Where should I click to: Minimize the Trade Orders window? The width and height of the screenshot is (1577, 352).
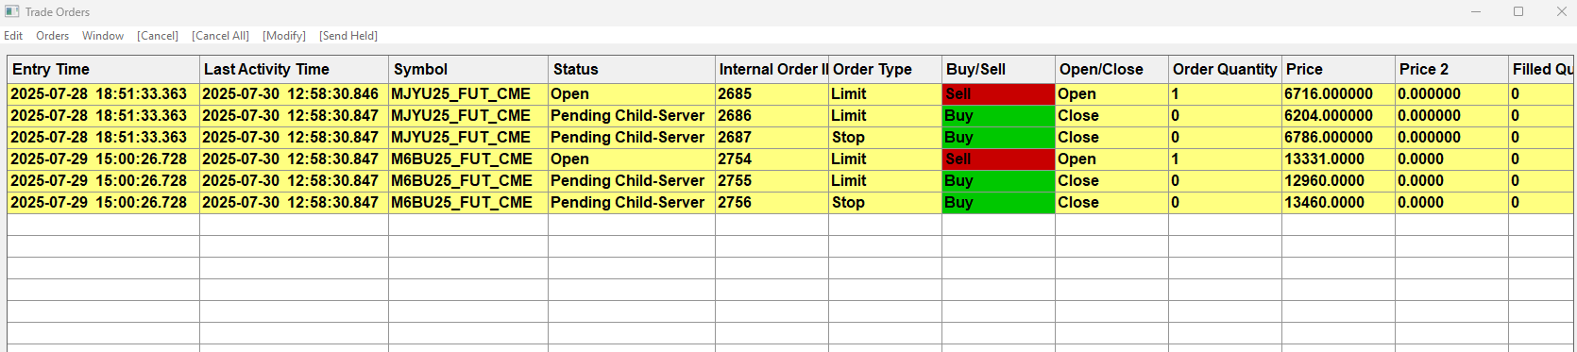[1476, 11]
